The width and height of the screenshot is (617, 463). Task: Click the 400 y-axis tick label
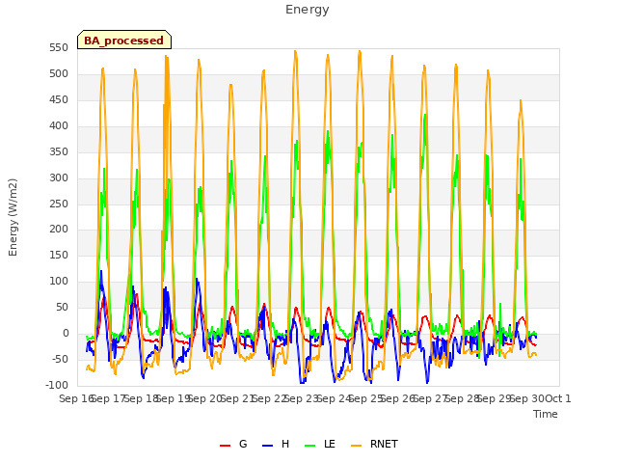[59, 126]
